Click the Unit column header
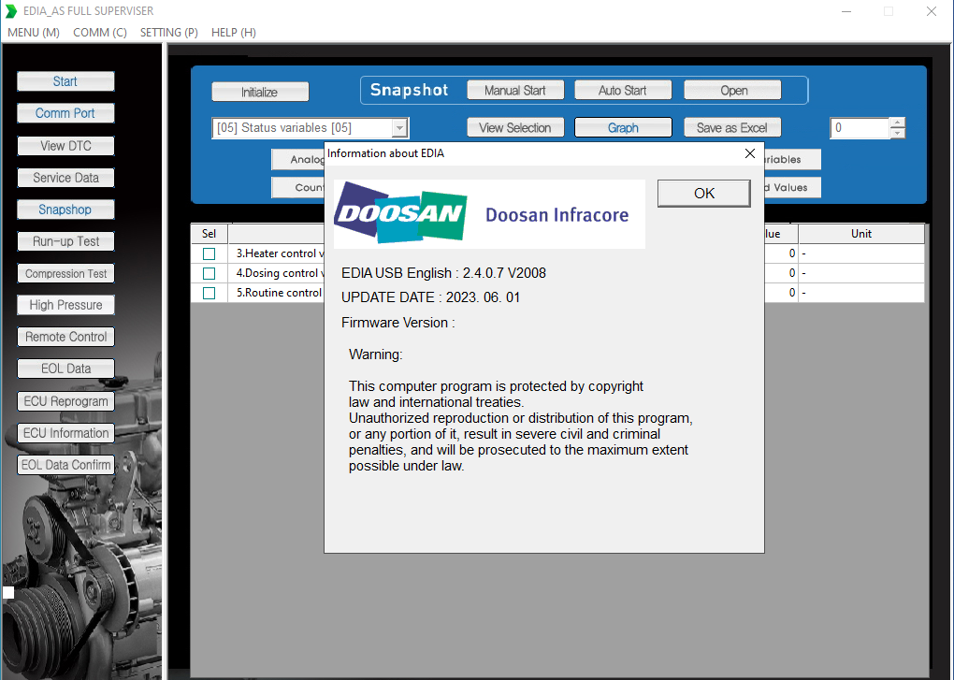Image resolution: width=954 pixels, height=680 pixels. point(860,234)
